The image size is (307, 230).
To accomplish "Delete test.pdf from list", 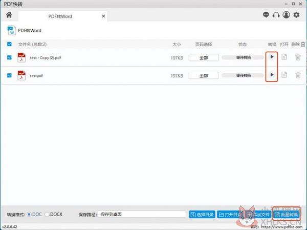I will (x=298, y=75).
